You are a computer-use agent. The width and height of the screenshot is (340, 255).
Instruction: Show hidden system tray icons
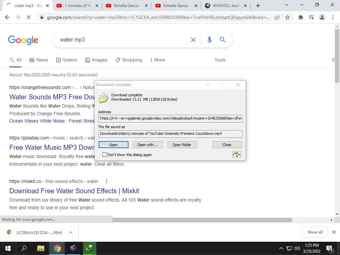click(x=281, y=248)
